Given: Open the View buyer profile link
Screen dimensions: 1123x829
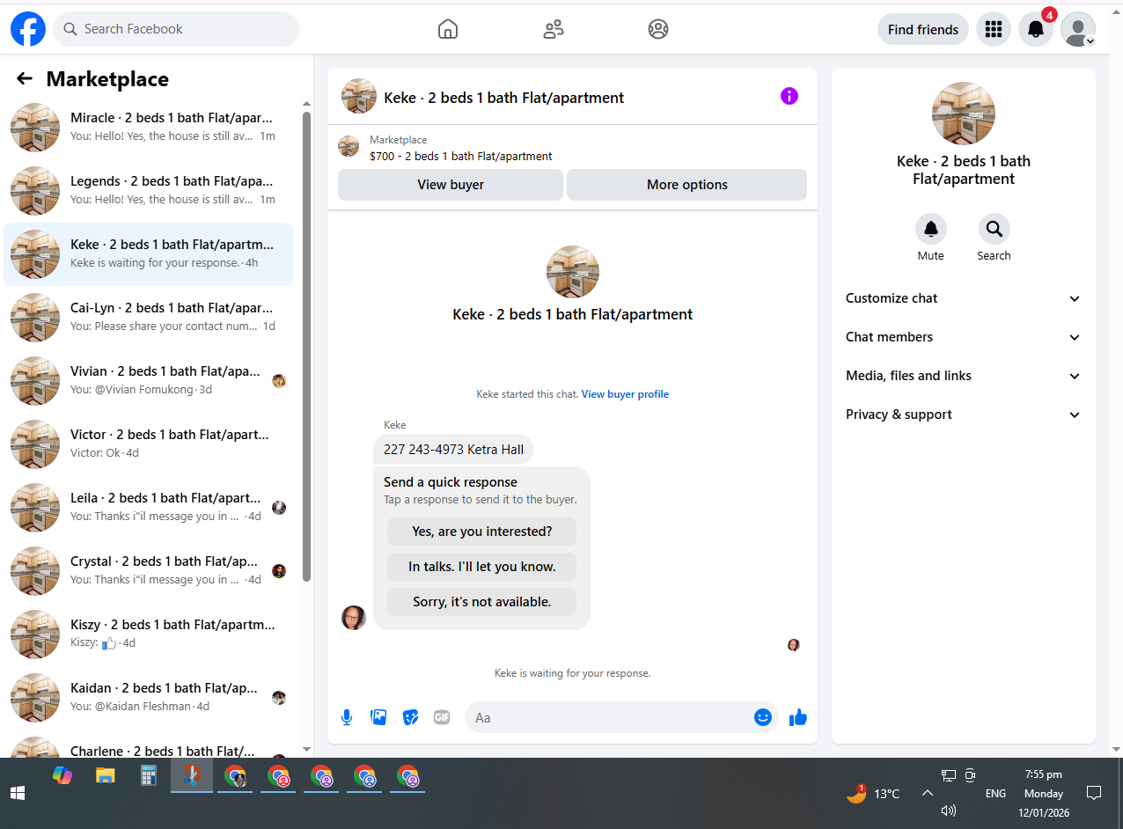Looking at the screenshot, I should tap(625, 394).
